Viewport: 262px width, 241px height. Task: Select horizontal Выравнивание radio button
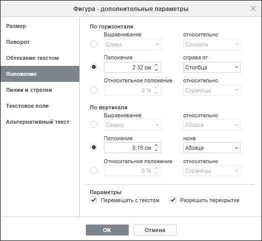(x=94, y=44)
